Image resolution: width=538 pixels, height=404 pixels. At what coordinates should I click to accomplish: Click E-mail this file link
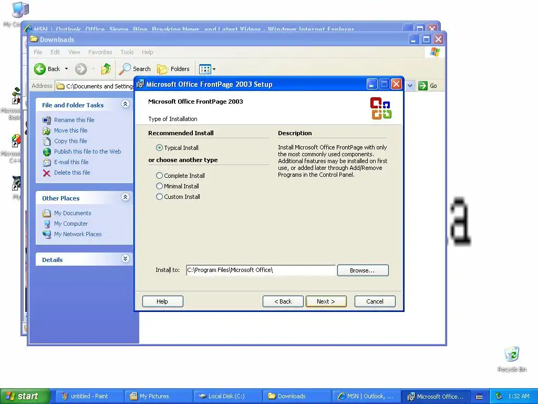(x=71, y=162)
